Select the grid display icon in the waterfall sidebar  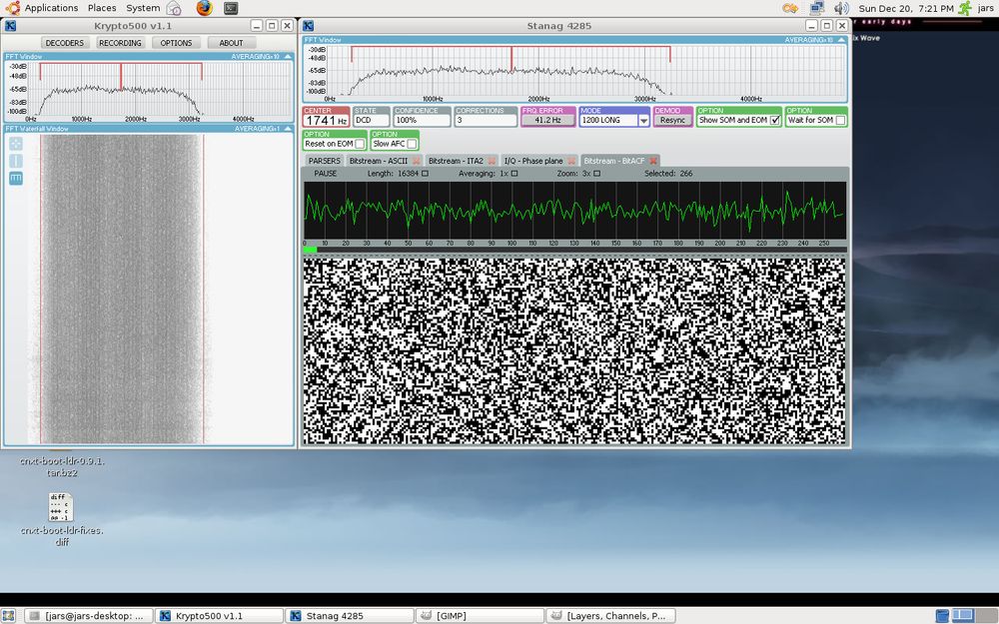click(15, 177)
